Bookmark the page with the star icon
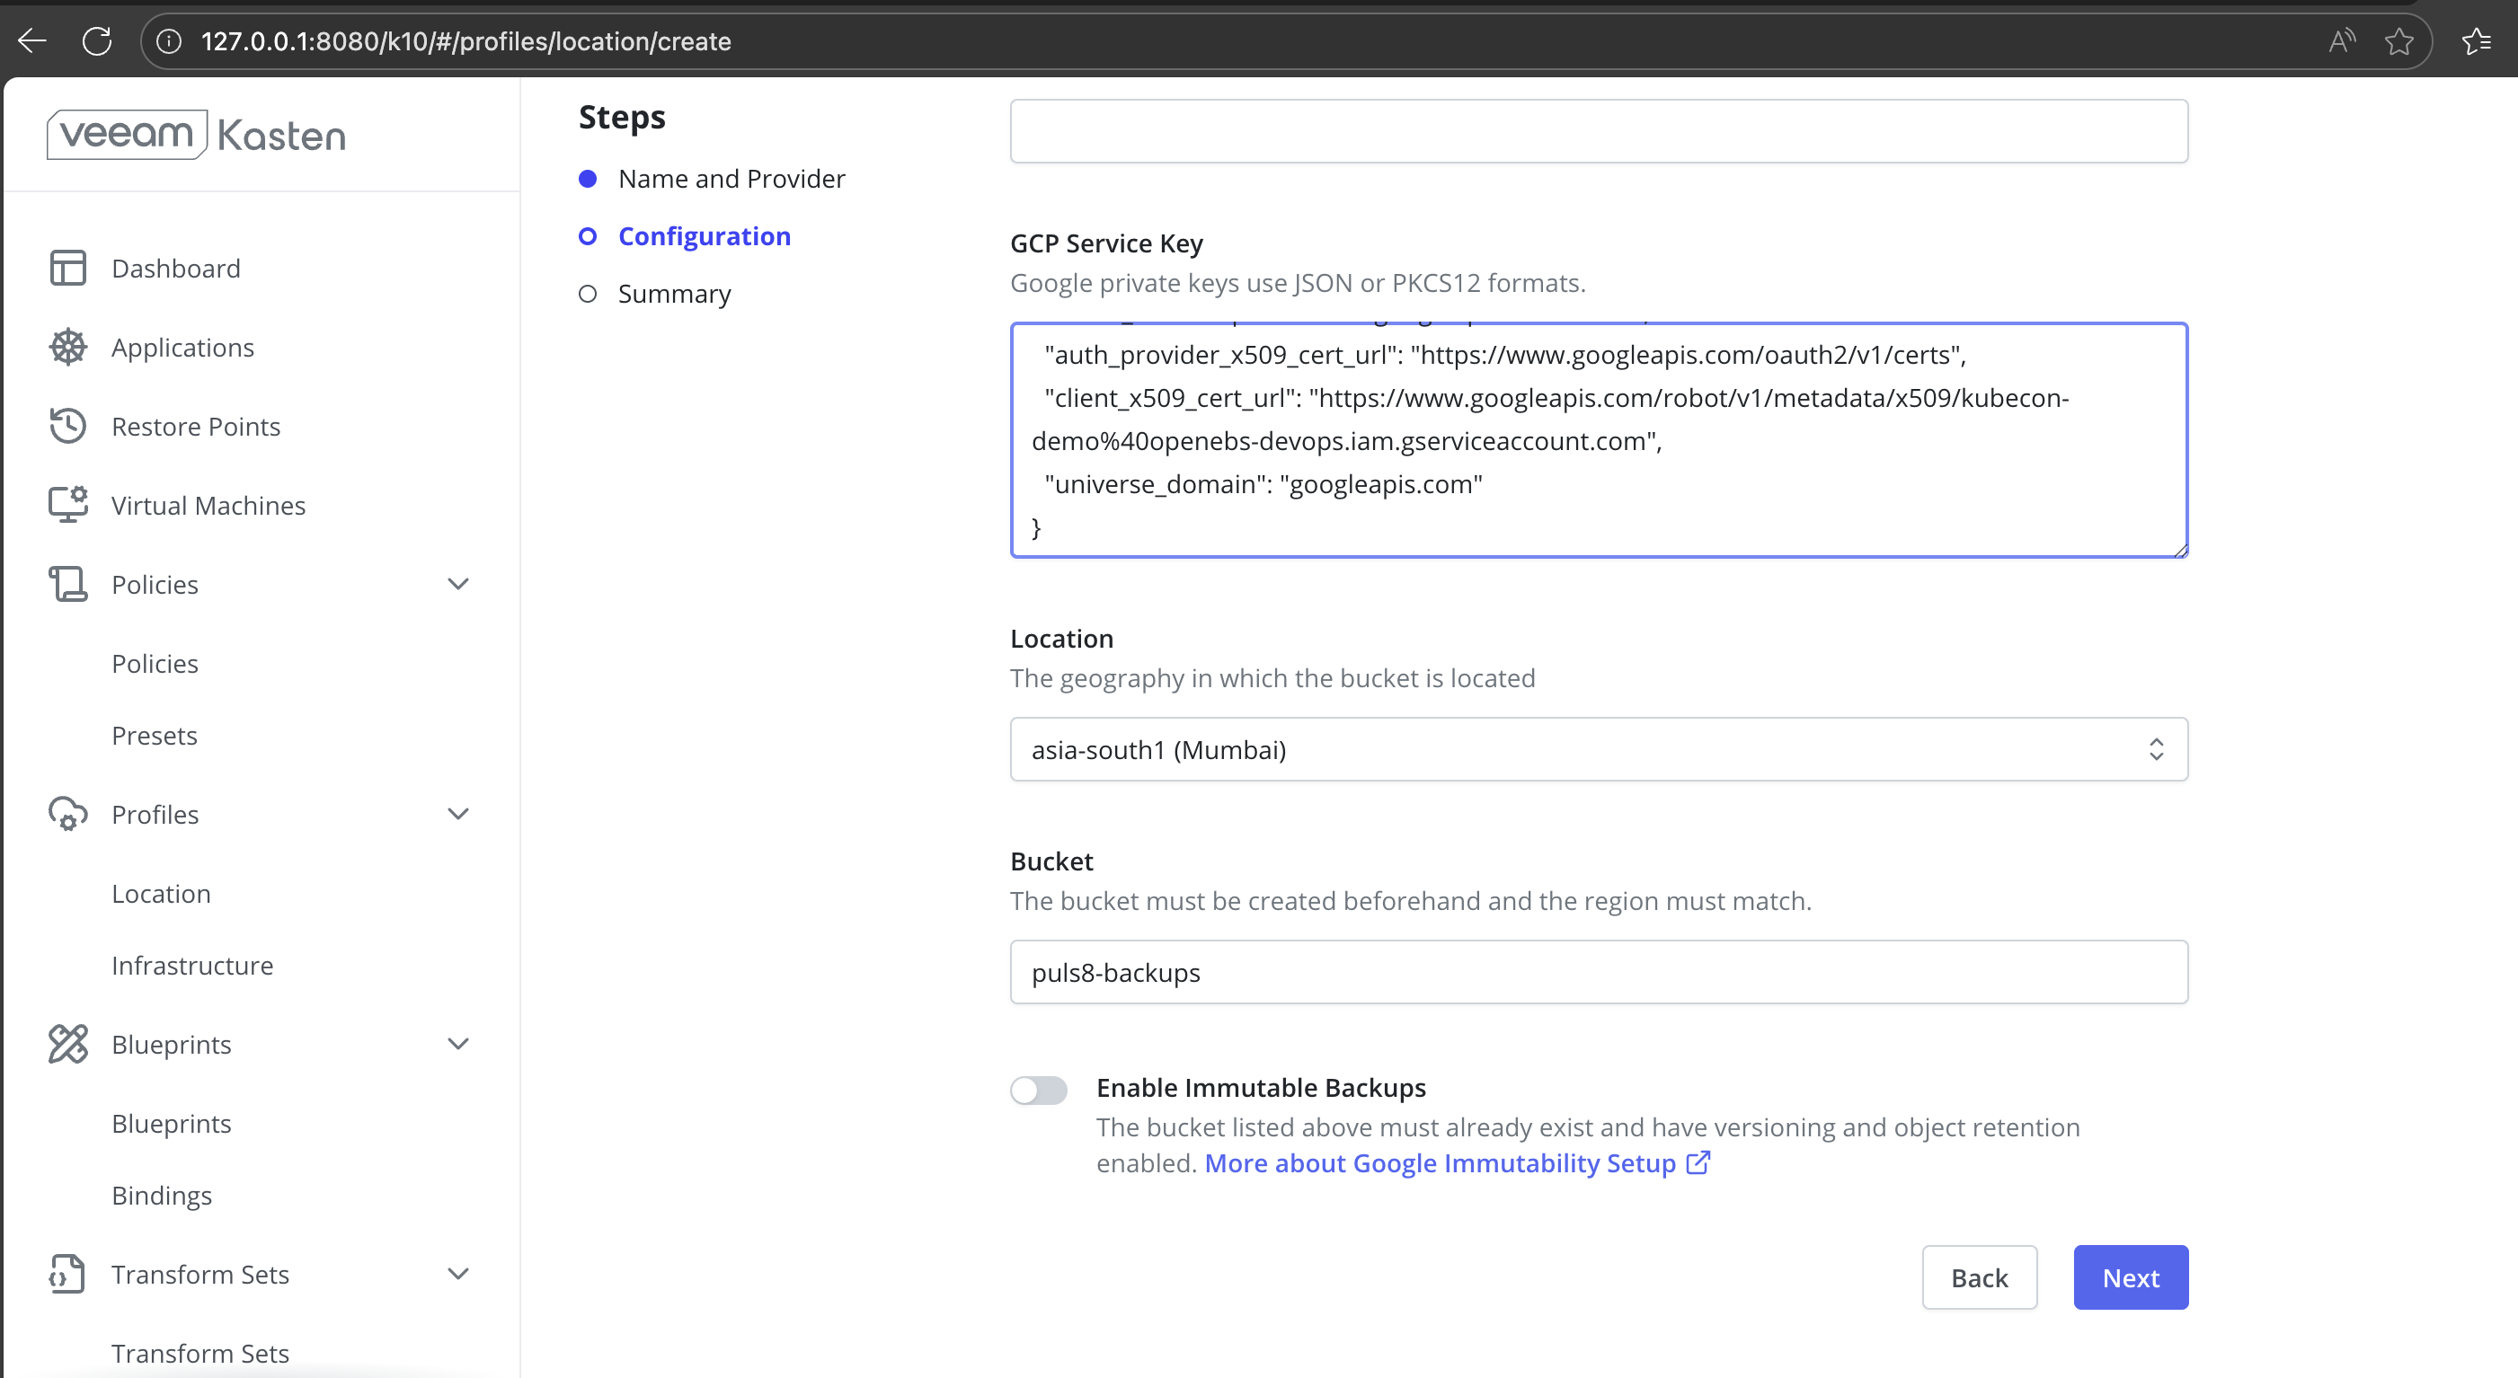Image resolution: width=2518 pixels, height=1378 pixels. (x=2398, y=41)
